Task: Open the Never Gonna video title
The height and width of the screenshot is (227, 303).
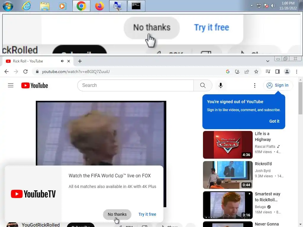Action: 267,224
